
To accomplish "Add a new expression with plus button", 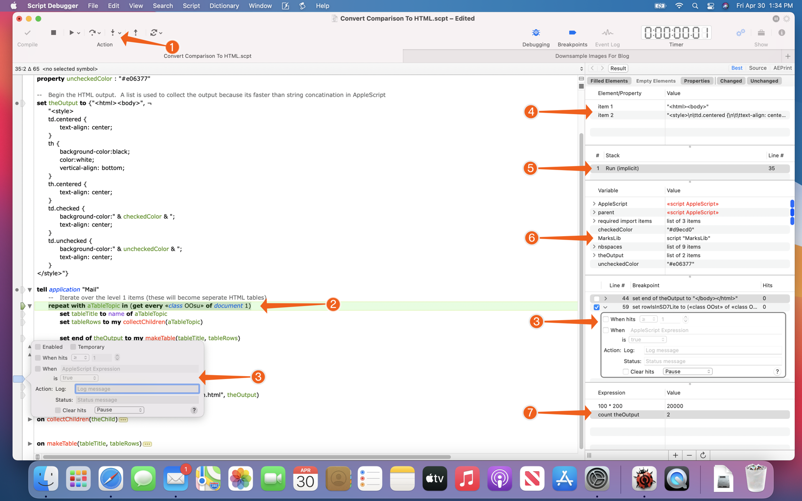I will click(675, 455).
